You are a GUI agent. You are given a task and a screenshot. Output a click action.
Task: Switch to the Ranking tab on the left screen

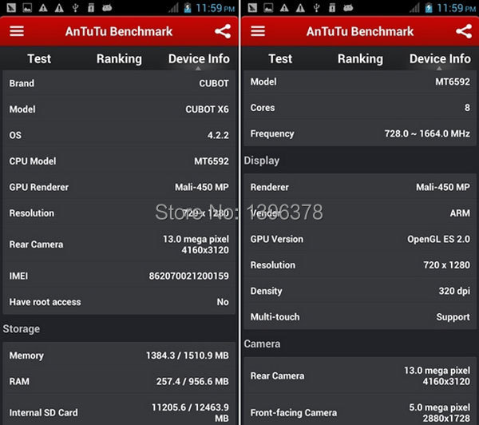(x=119, y=59)
